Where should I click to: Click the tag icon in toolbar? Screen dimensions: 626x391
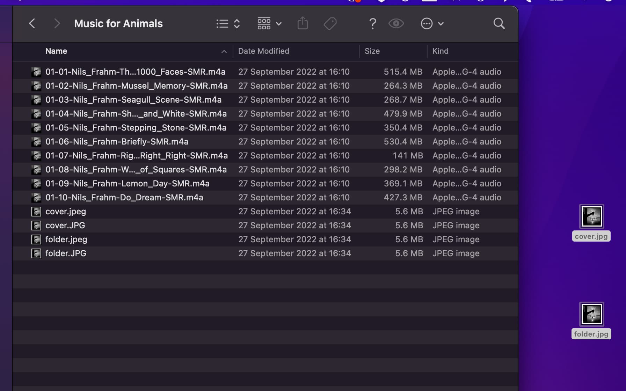click(330, 24)
